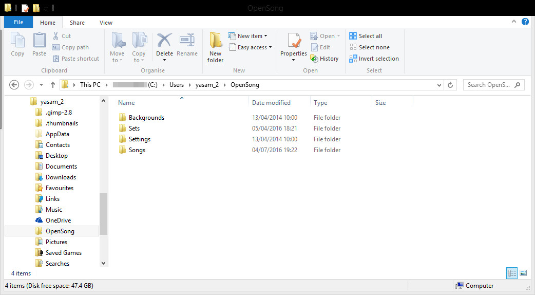Screen dimensions: 535x295
Task: Open the New item dropdown
Action: [247, 36]
